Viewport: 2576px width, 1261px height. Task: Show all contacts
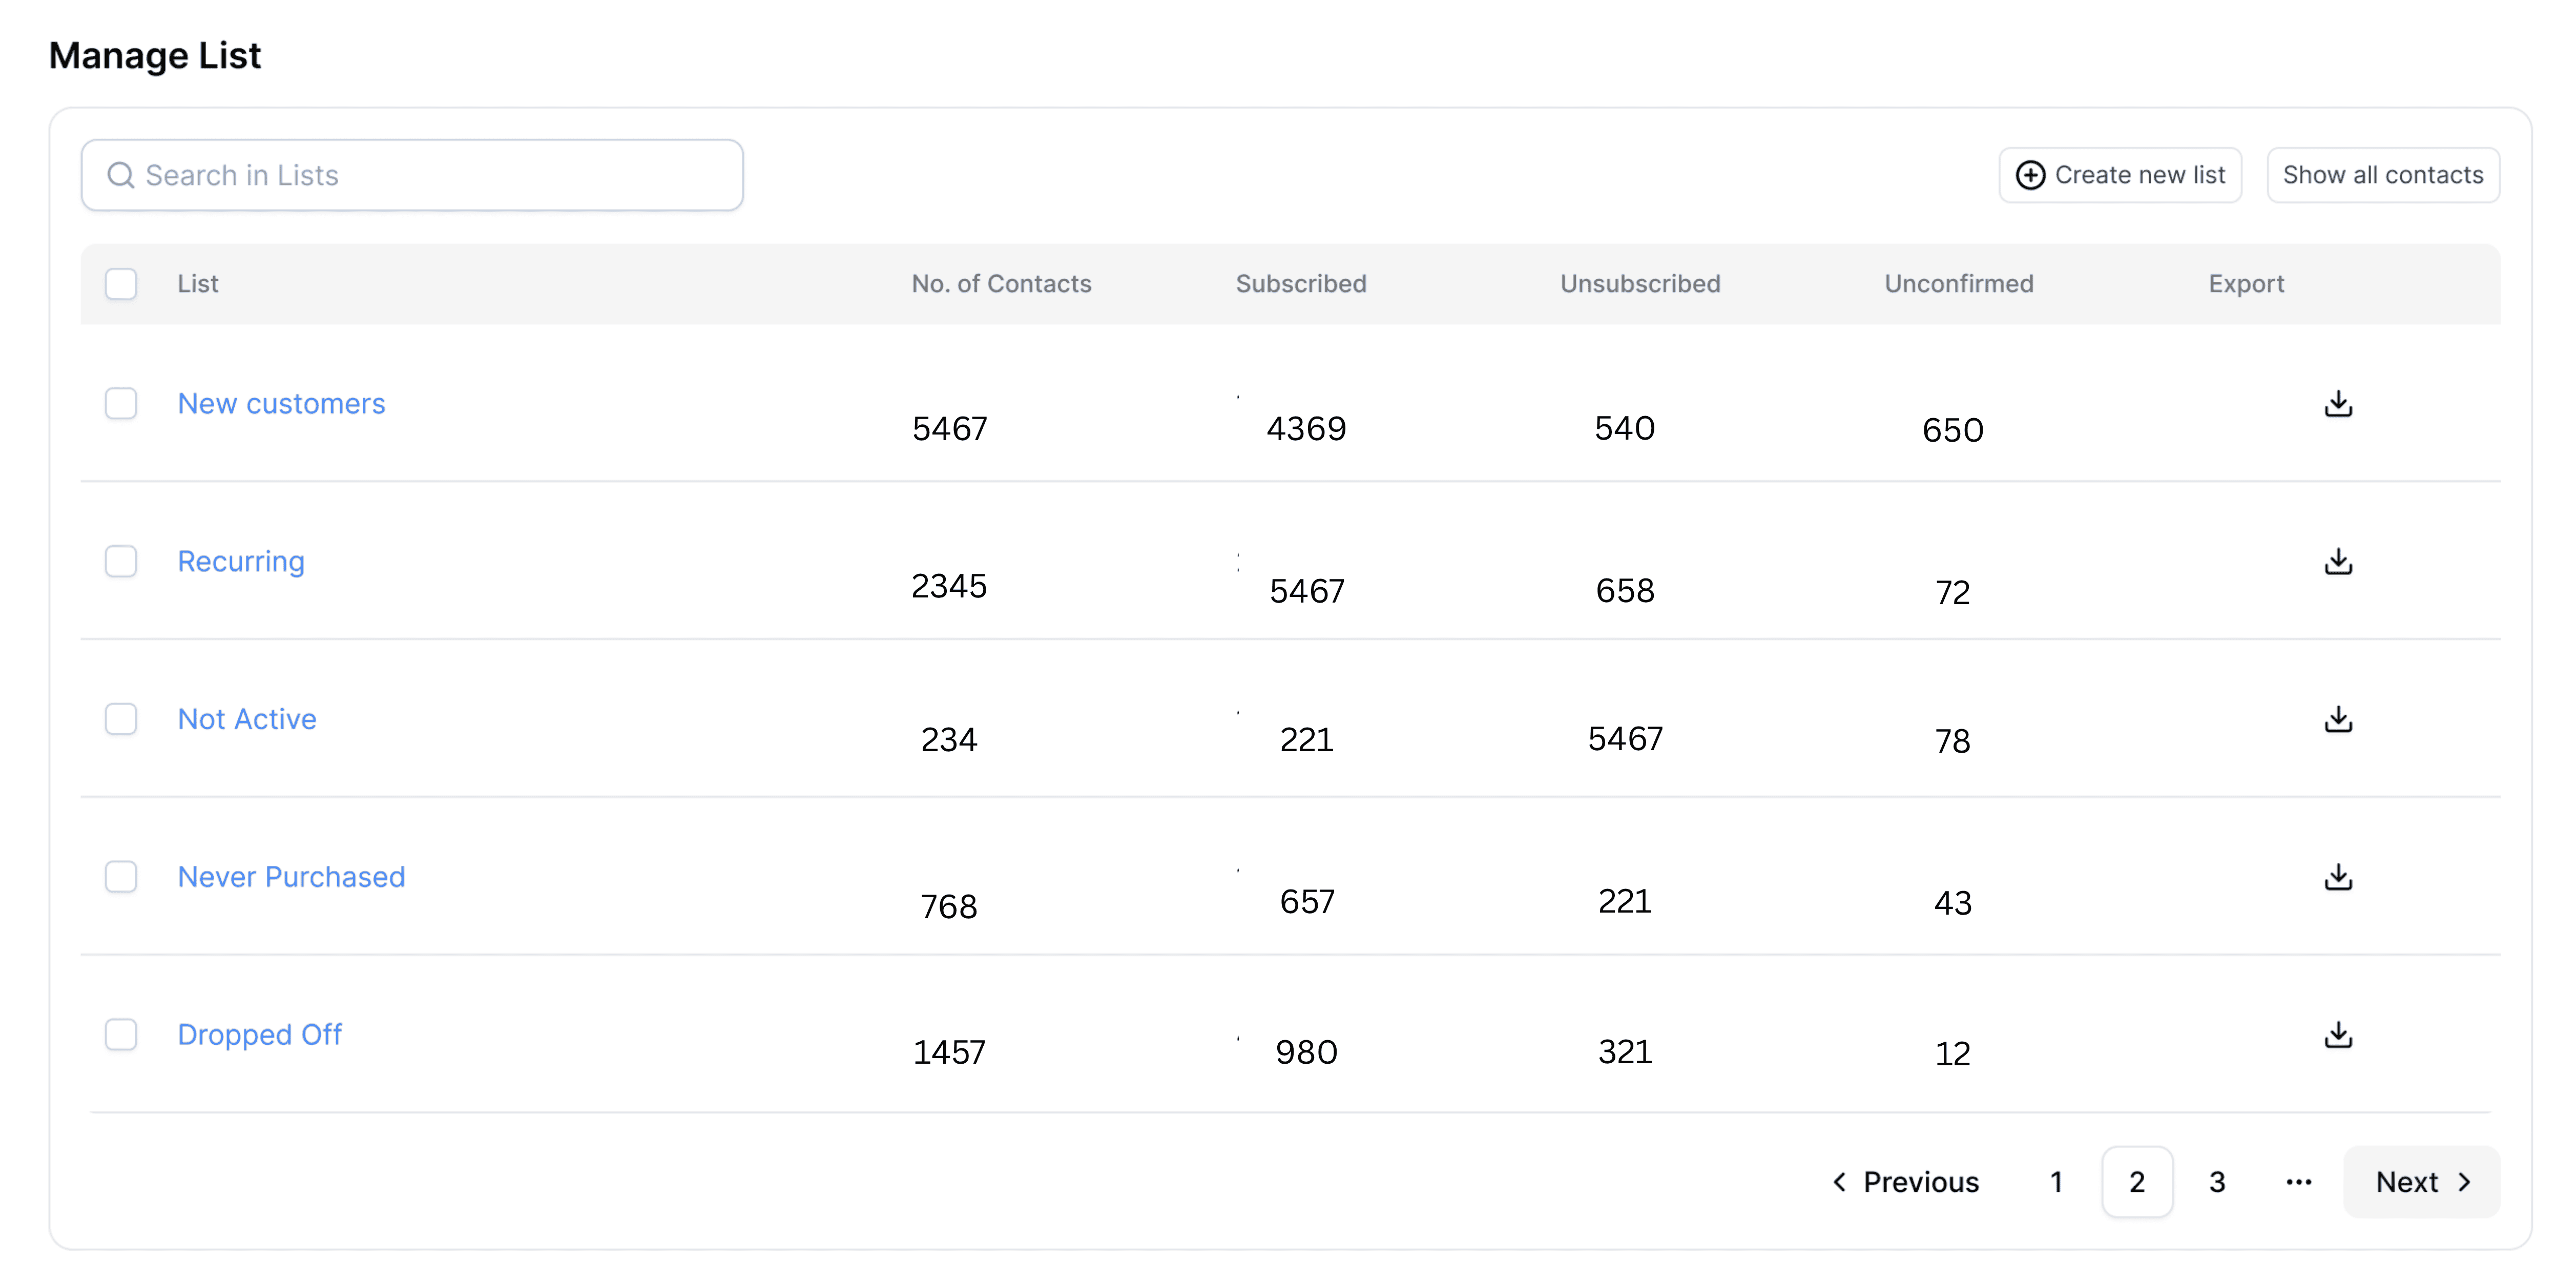pos(2382,175)
